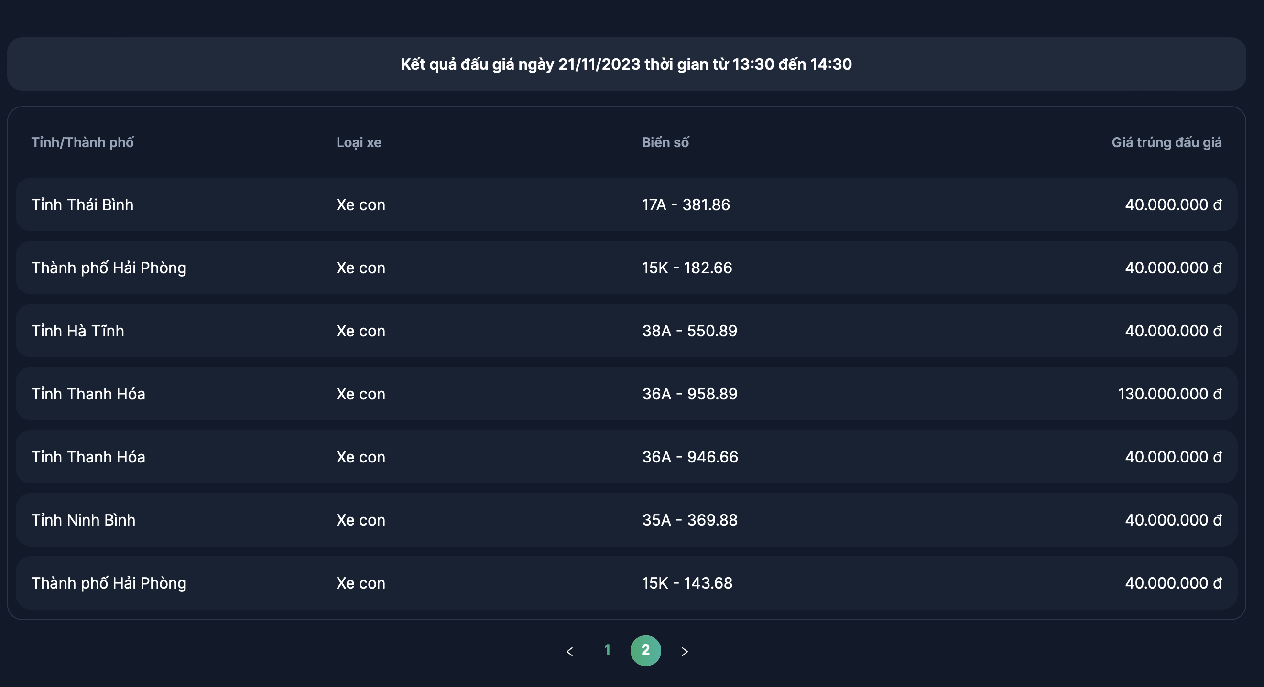Click plate number 38A - 550.89
The height and width of the screenshot is (687, 1264).
[689, 331]
